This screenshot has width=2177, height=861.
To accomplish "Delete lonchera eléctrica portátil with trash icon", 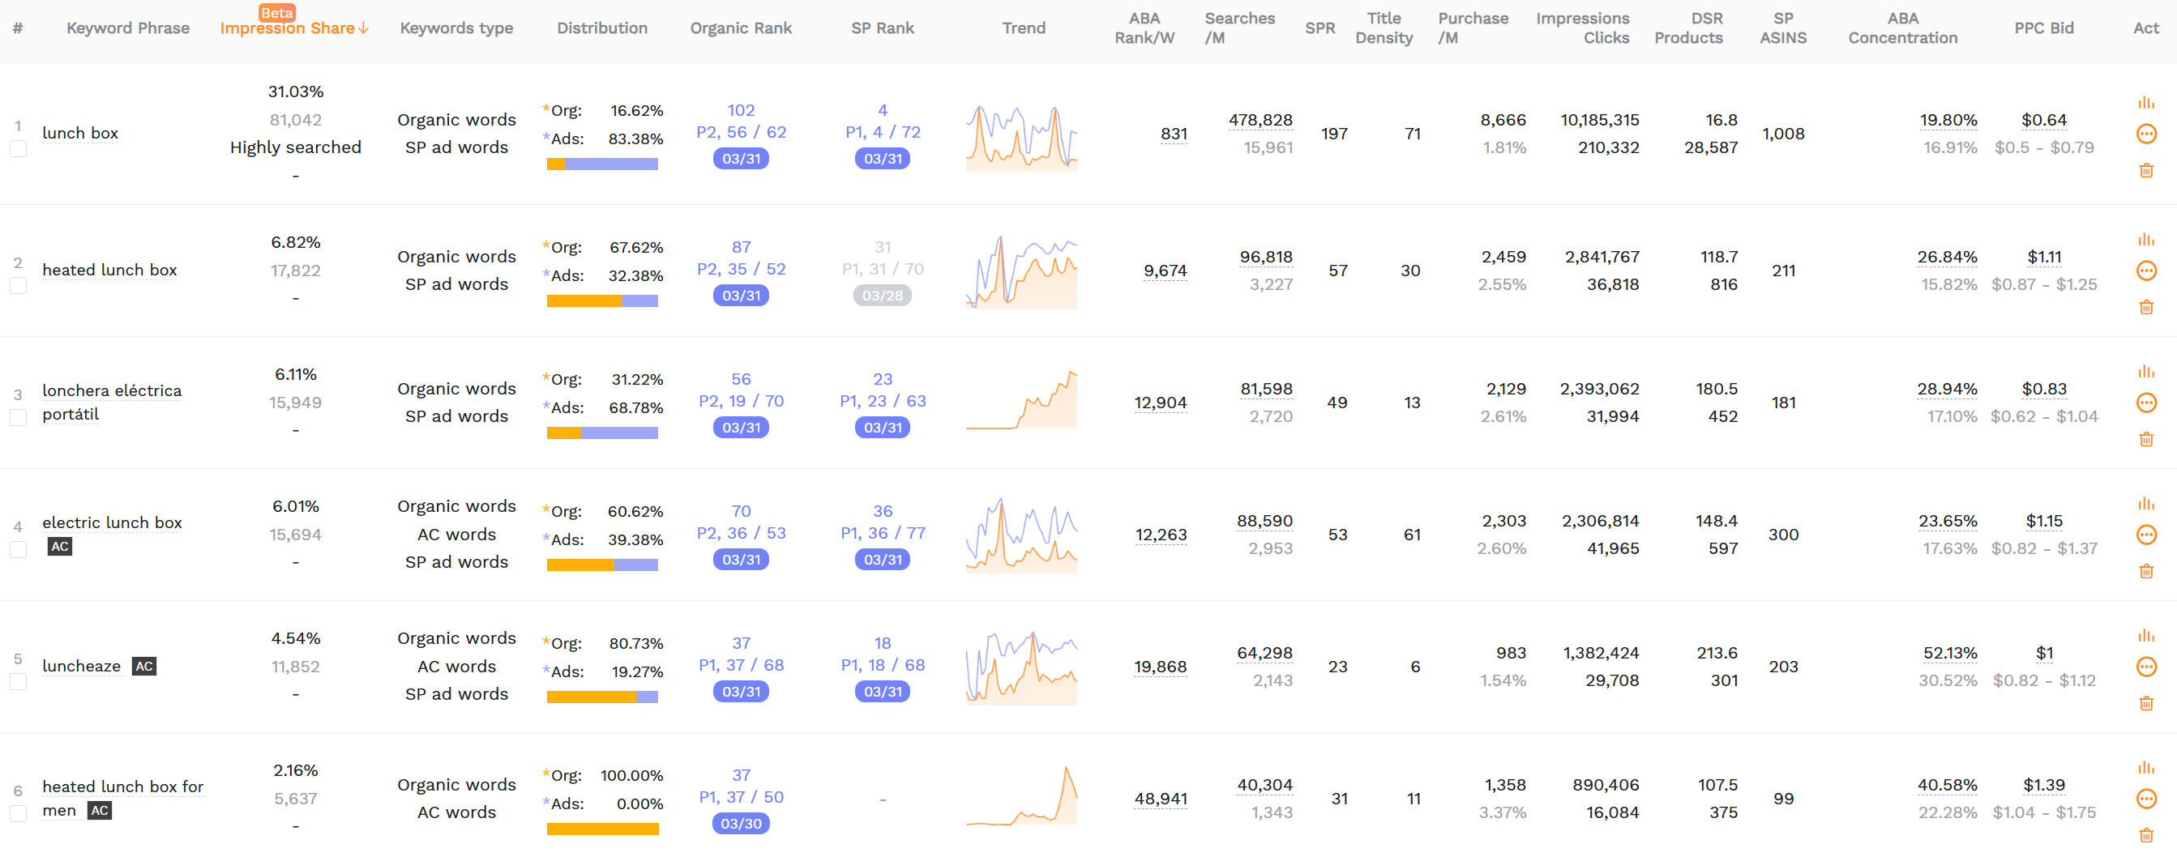I will (2145, 439).
